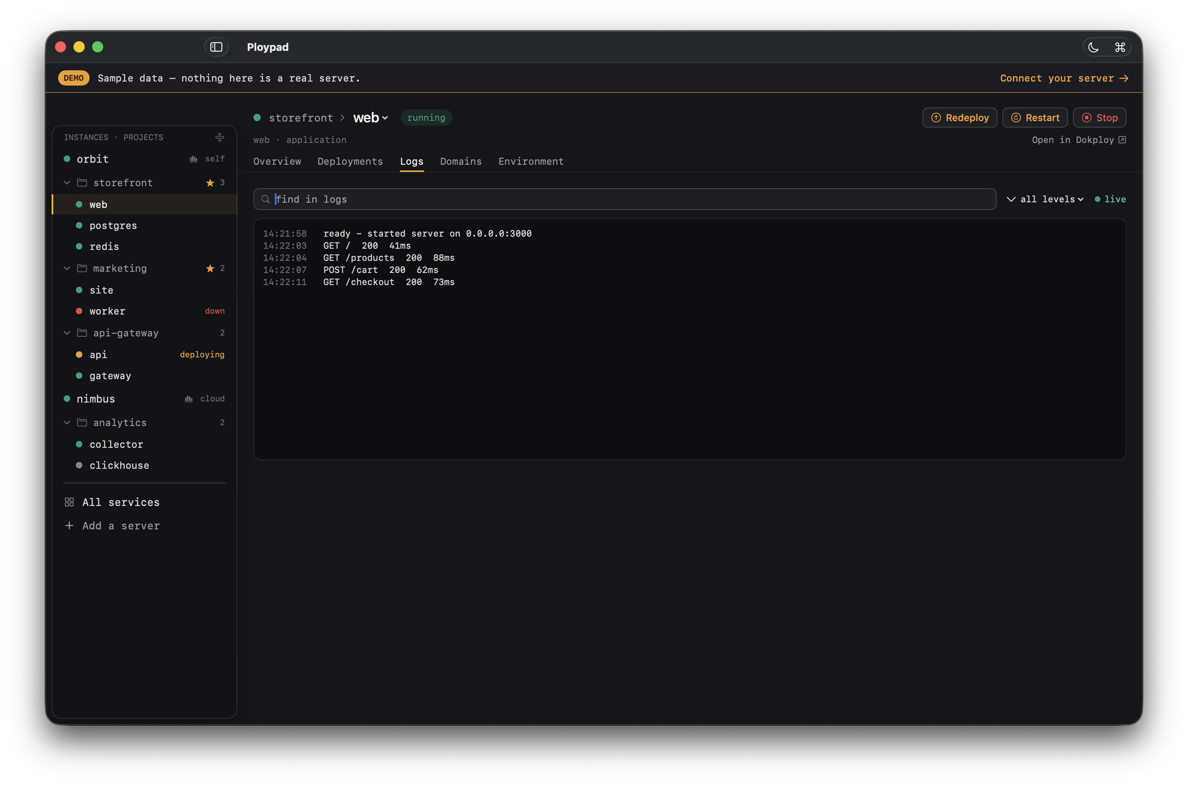Click the DEMO badge

[x=73, y=78]
